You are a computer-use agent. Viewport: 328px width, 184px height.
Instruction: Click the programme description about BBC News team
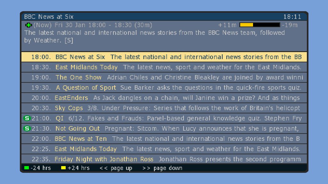pyautogui.click(x=154, y=36)
